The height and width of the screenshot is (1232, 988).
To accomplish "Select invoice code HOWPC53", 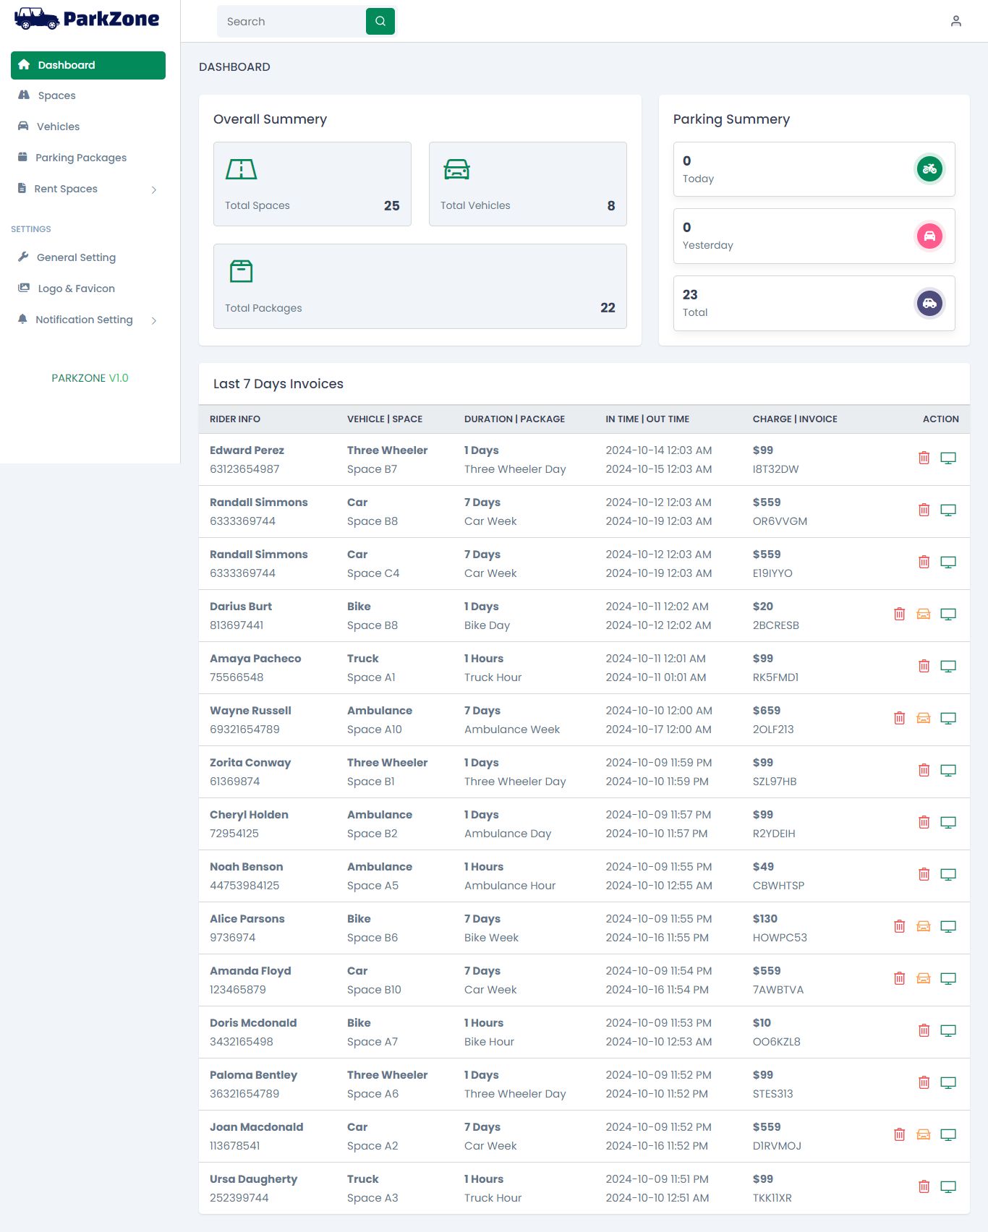I will (x=780, y=938).
